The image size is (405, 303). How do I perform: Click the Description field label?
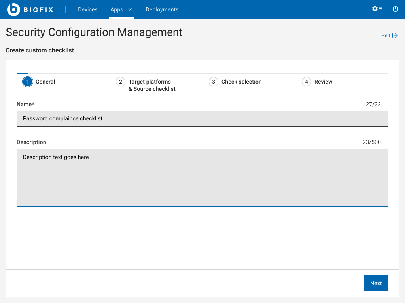[31, 142]
